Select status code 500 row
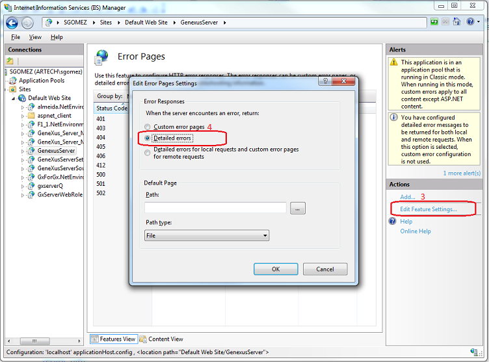Image resolution: width=489 pixels, height=362 pixels. coord(101,175)
